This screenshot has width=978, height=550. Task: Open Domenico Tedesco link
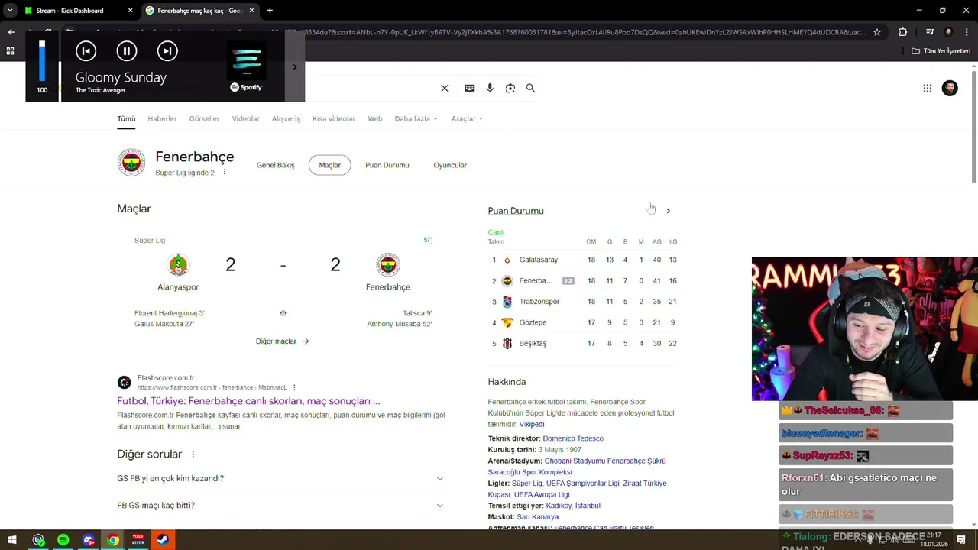coord(573,438)
